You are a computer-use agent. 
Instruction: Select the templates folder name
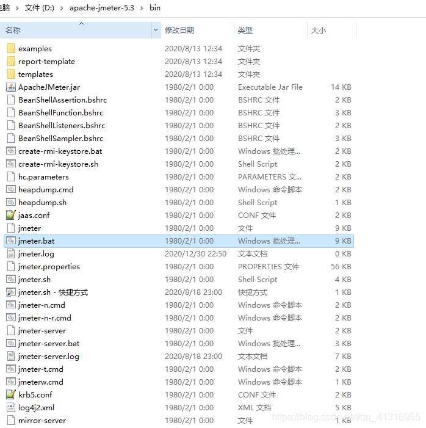(x=36, y=74)
